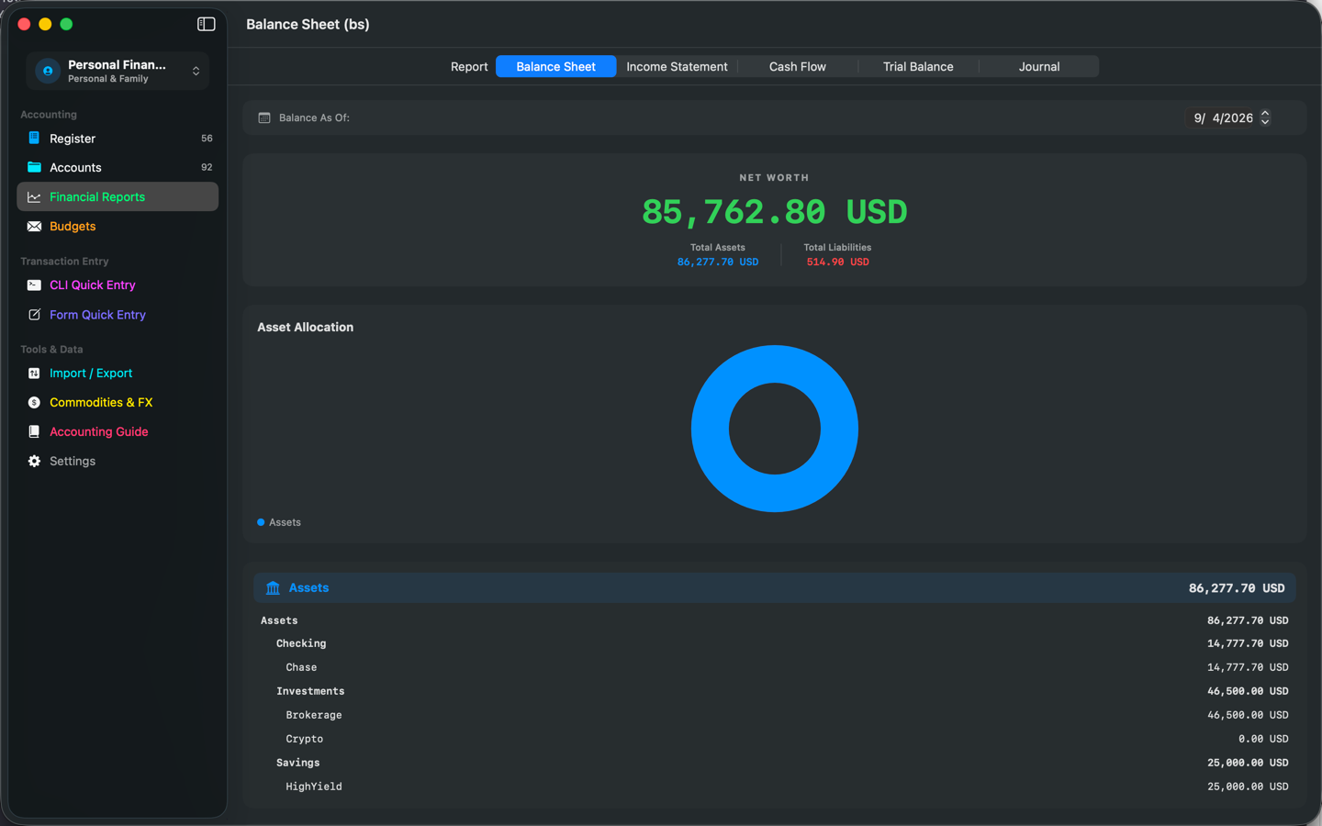The width and height of the screenshot is (1322, 826).
Task: Click the 9/ 4/2026 date field
Action: click(1223, 117)
